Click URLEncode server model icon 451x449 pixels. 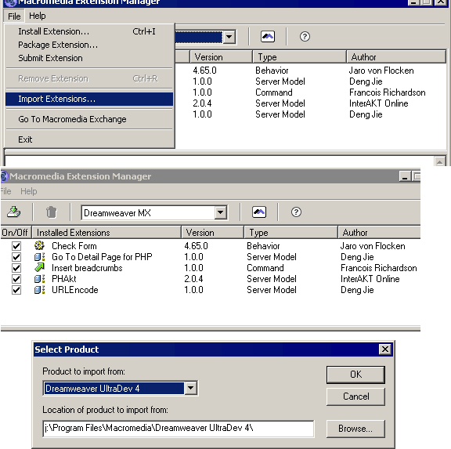click(39, 290)
